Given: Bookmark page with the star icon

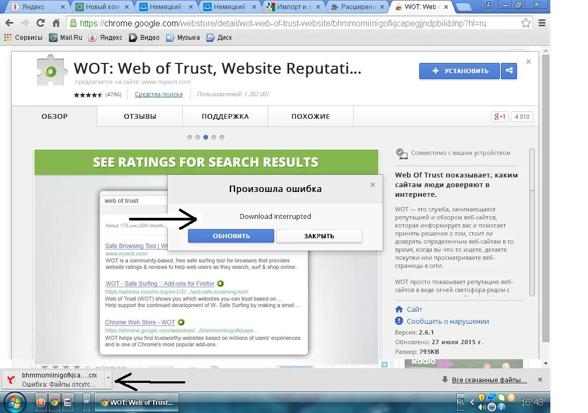Looking at the screenshot, I should point(526,23).
